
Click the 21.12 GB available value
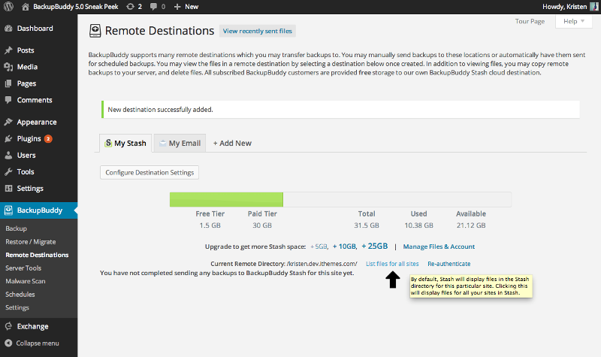(x=471, y=225)
